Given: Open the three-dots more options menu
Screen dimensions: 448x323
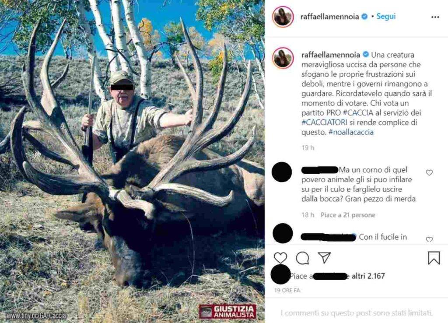Looking at the screenshot, I should click(x=435, y=17).
